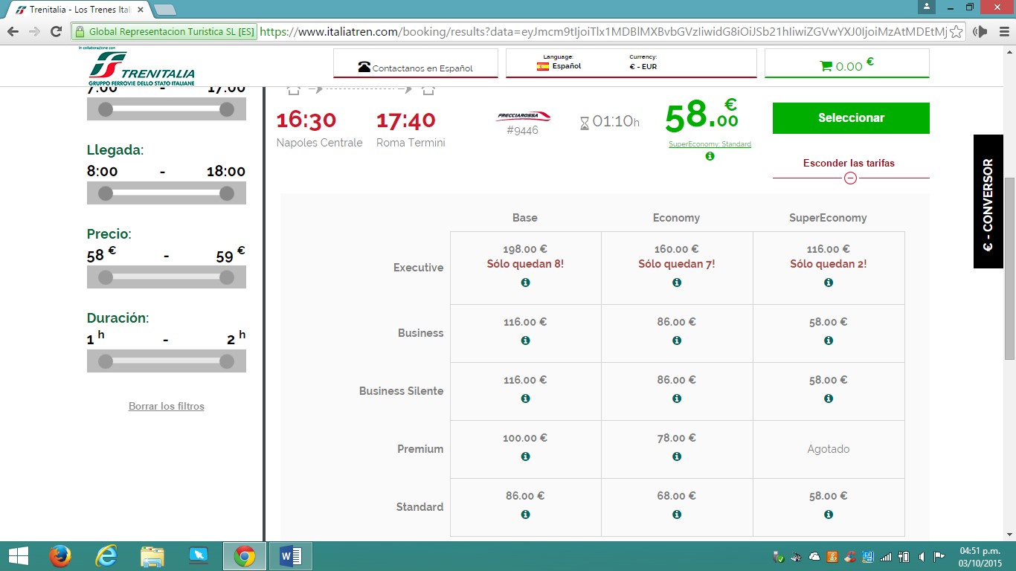Viewport: 1016px width, 571px height.
Task: Select the Business Economy 86.00 € fare
Action: (676, 322)
